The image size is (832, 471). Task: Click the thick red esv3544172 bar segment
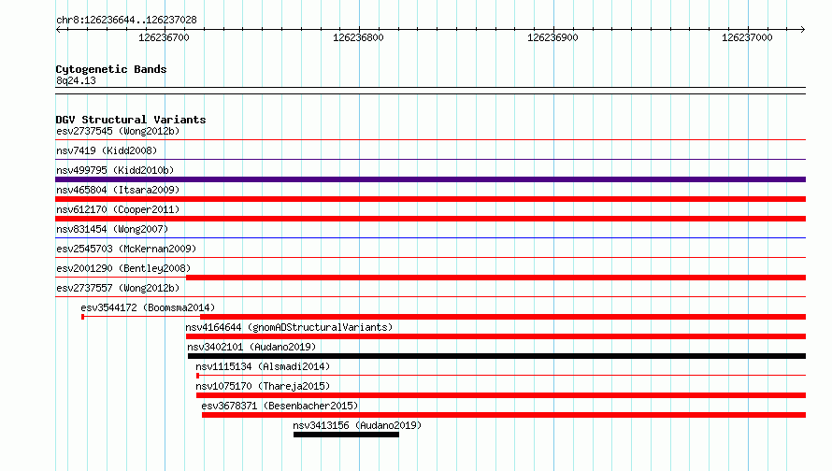point(503,317)
